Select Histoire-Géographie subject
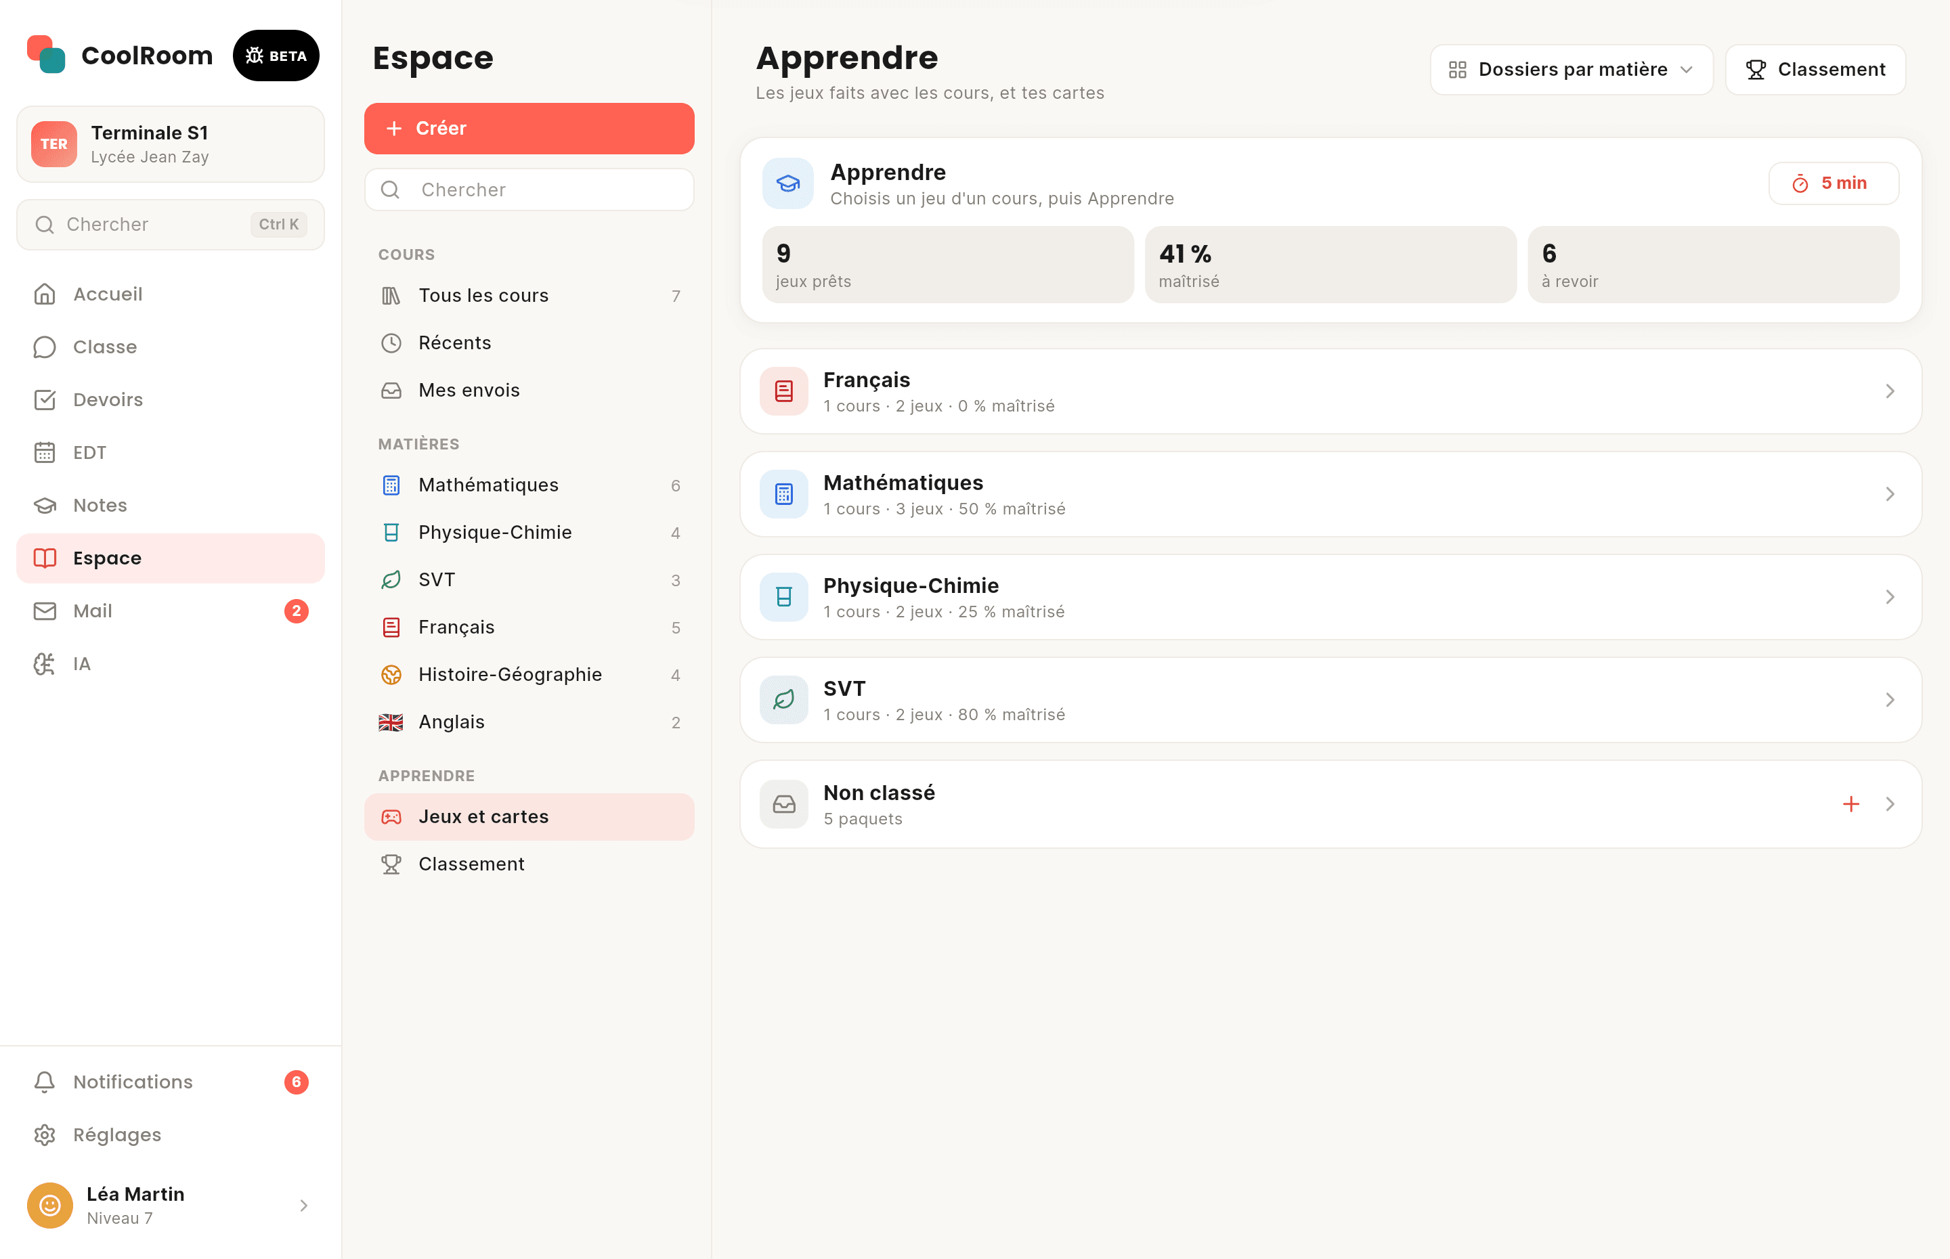Viewport: 1950px width, 1259px height. tap(529, 674)
